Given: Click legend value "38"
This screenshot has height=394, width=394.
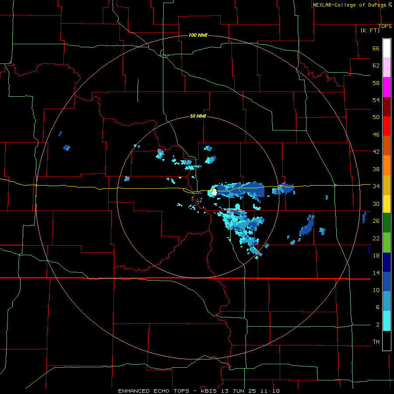Looking at the screenshot, I should coord(376,169).
